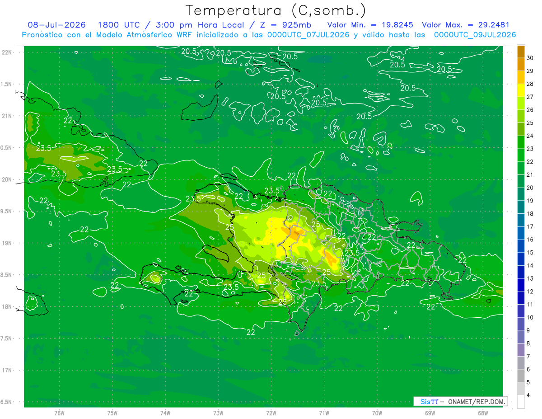Click the "18N" latitude axis label

(x=7, y=306)
